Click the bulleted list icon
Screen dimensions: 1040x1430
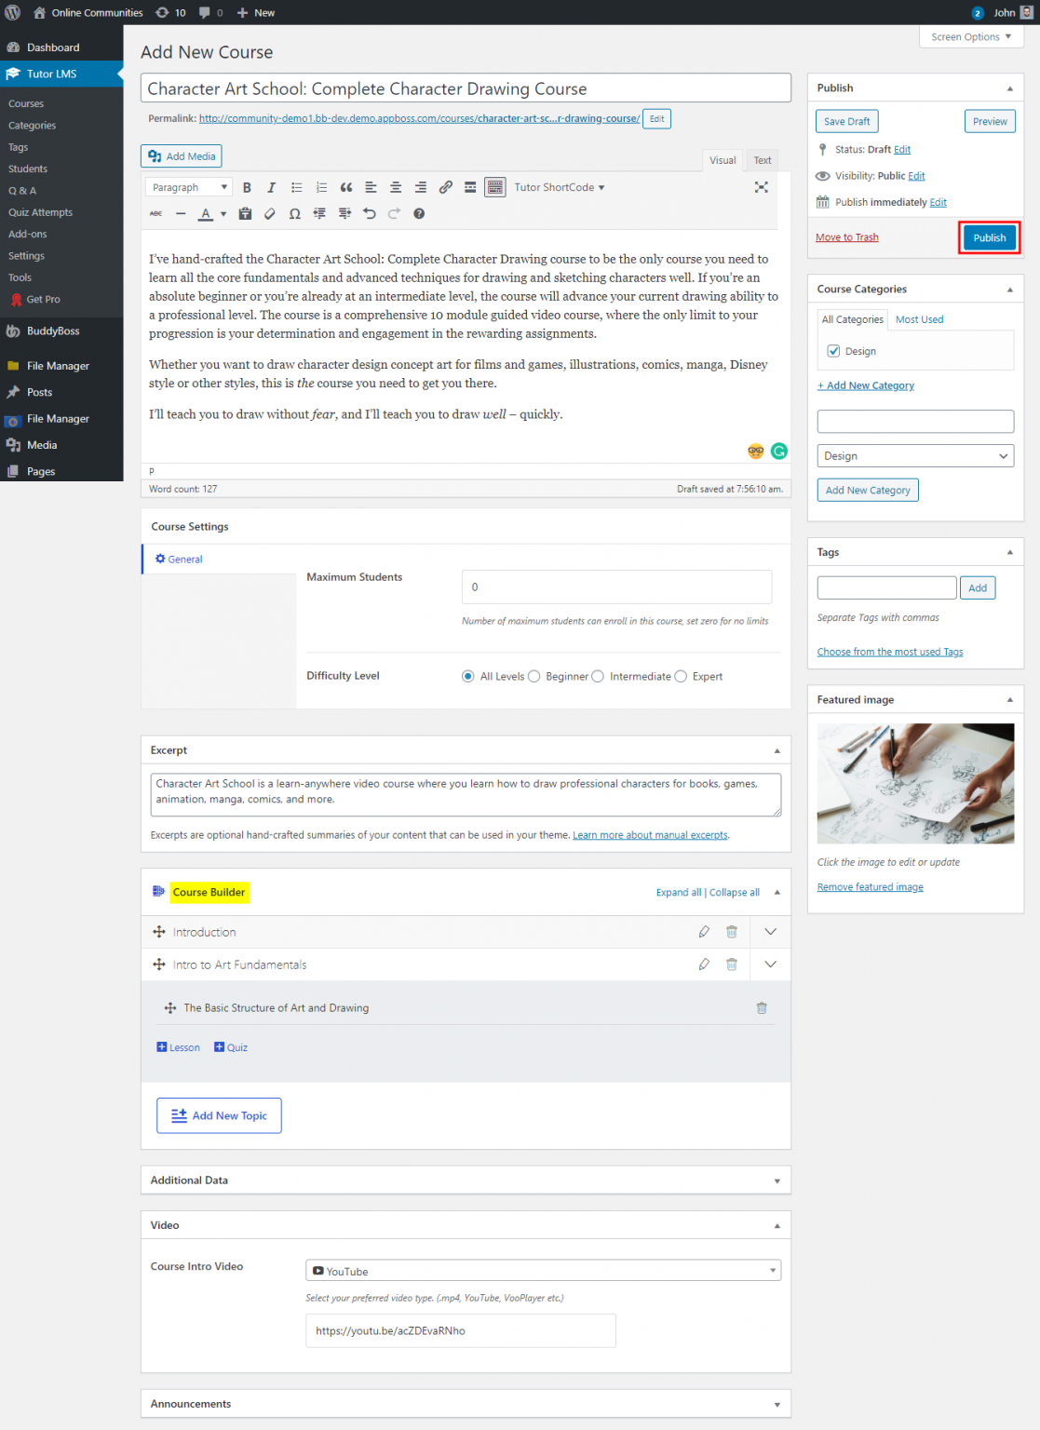(x=296, y=187)
